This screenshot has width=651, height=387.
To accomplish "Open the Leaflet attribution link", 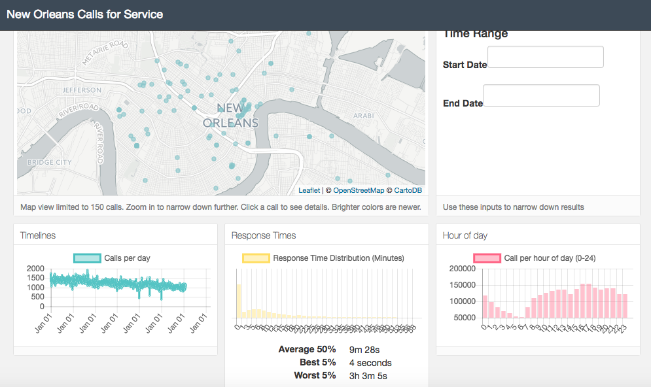I will tap(309, 190).
